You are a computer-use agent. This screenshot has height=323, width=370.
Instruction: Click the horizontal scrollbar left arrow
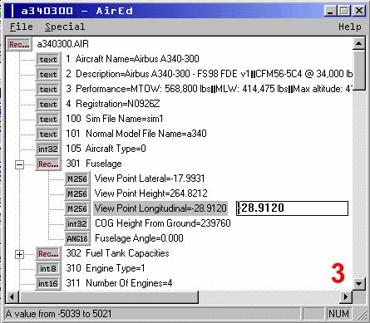coord(12,297)
